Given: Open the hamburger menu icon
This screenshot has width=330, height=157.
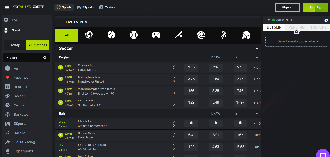Looking at the screenshot, I should pyautogui.click(x=7, y=7).
